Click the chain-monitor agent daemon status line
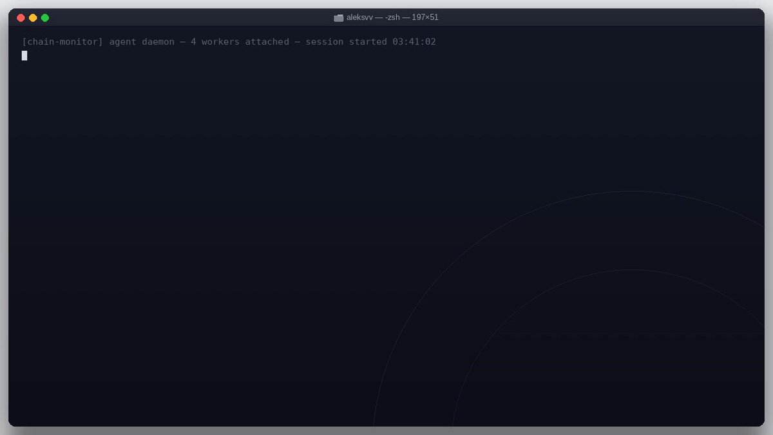This screenshot has height=435, width=773. (x=229, y=42)
